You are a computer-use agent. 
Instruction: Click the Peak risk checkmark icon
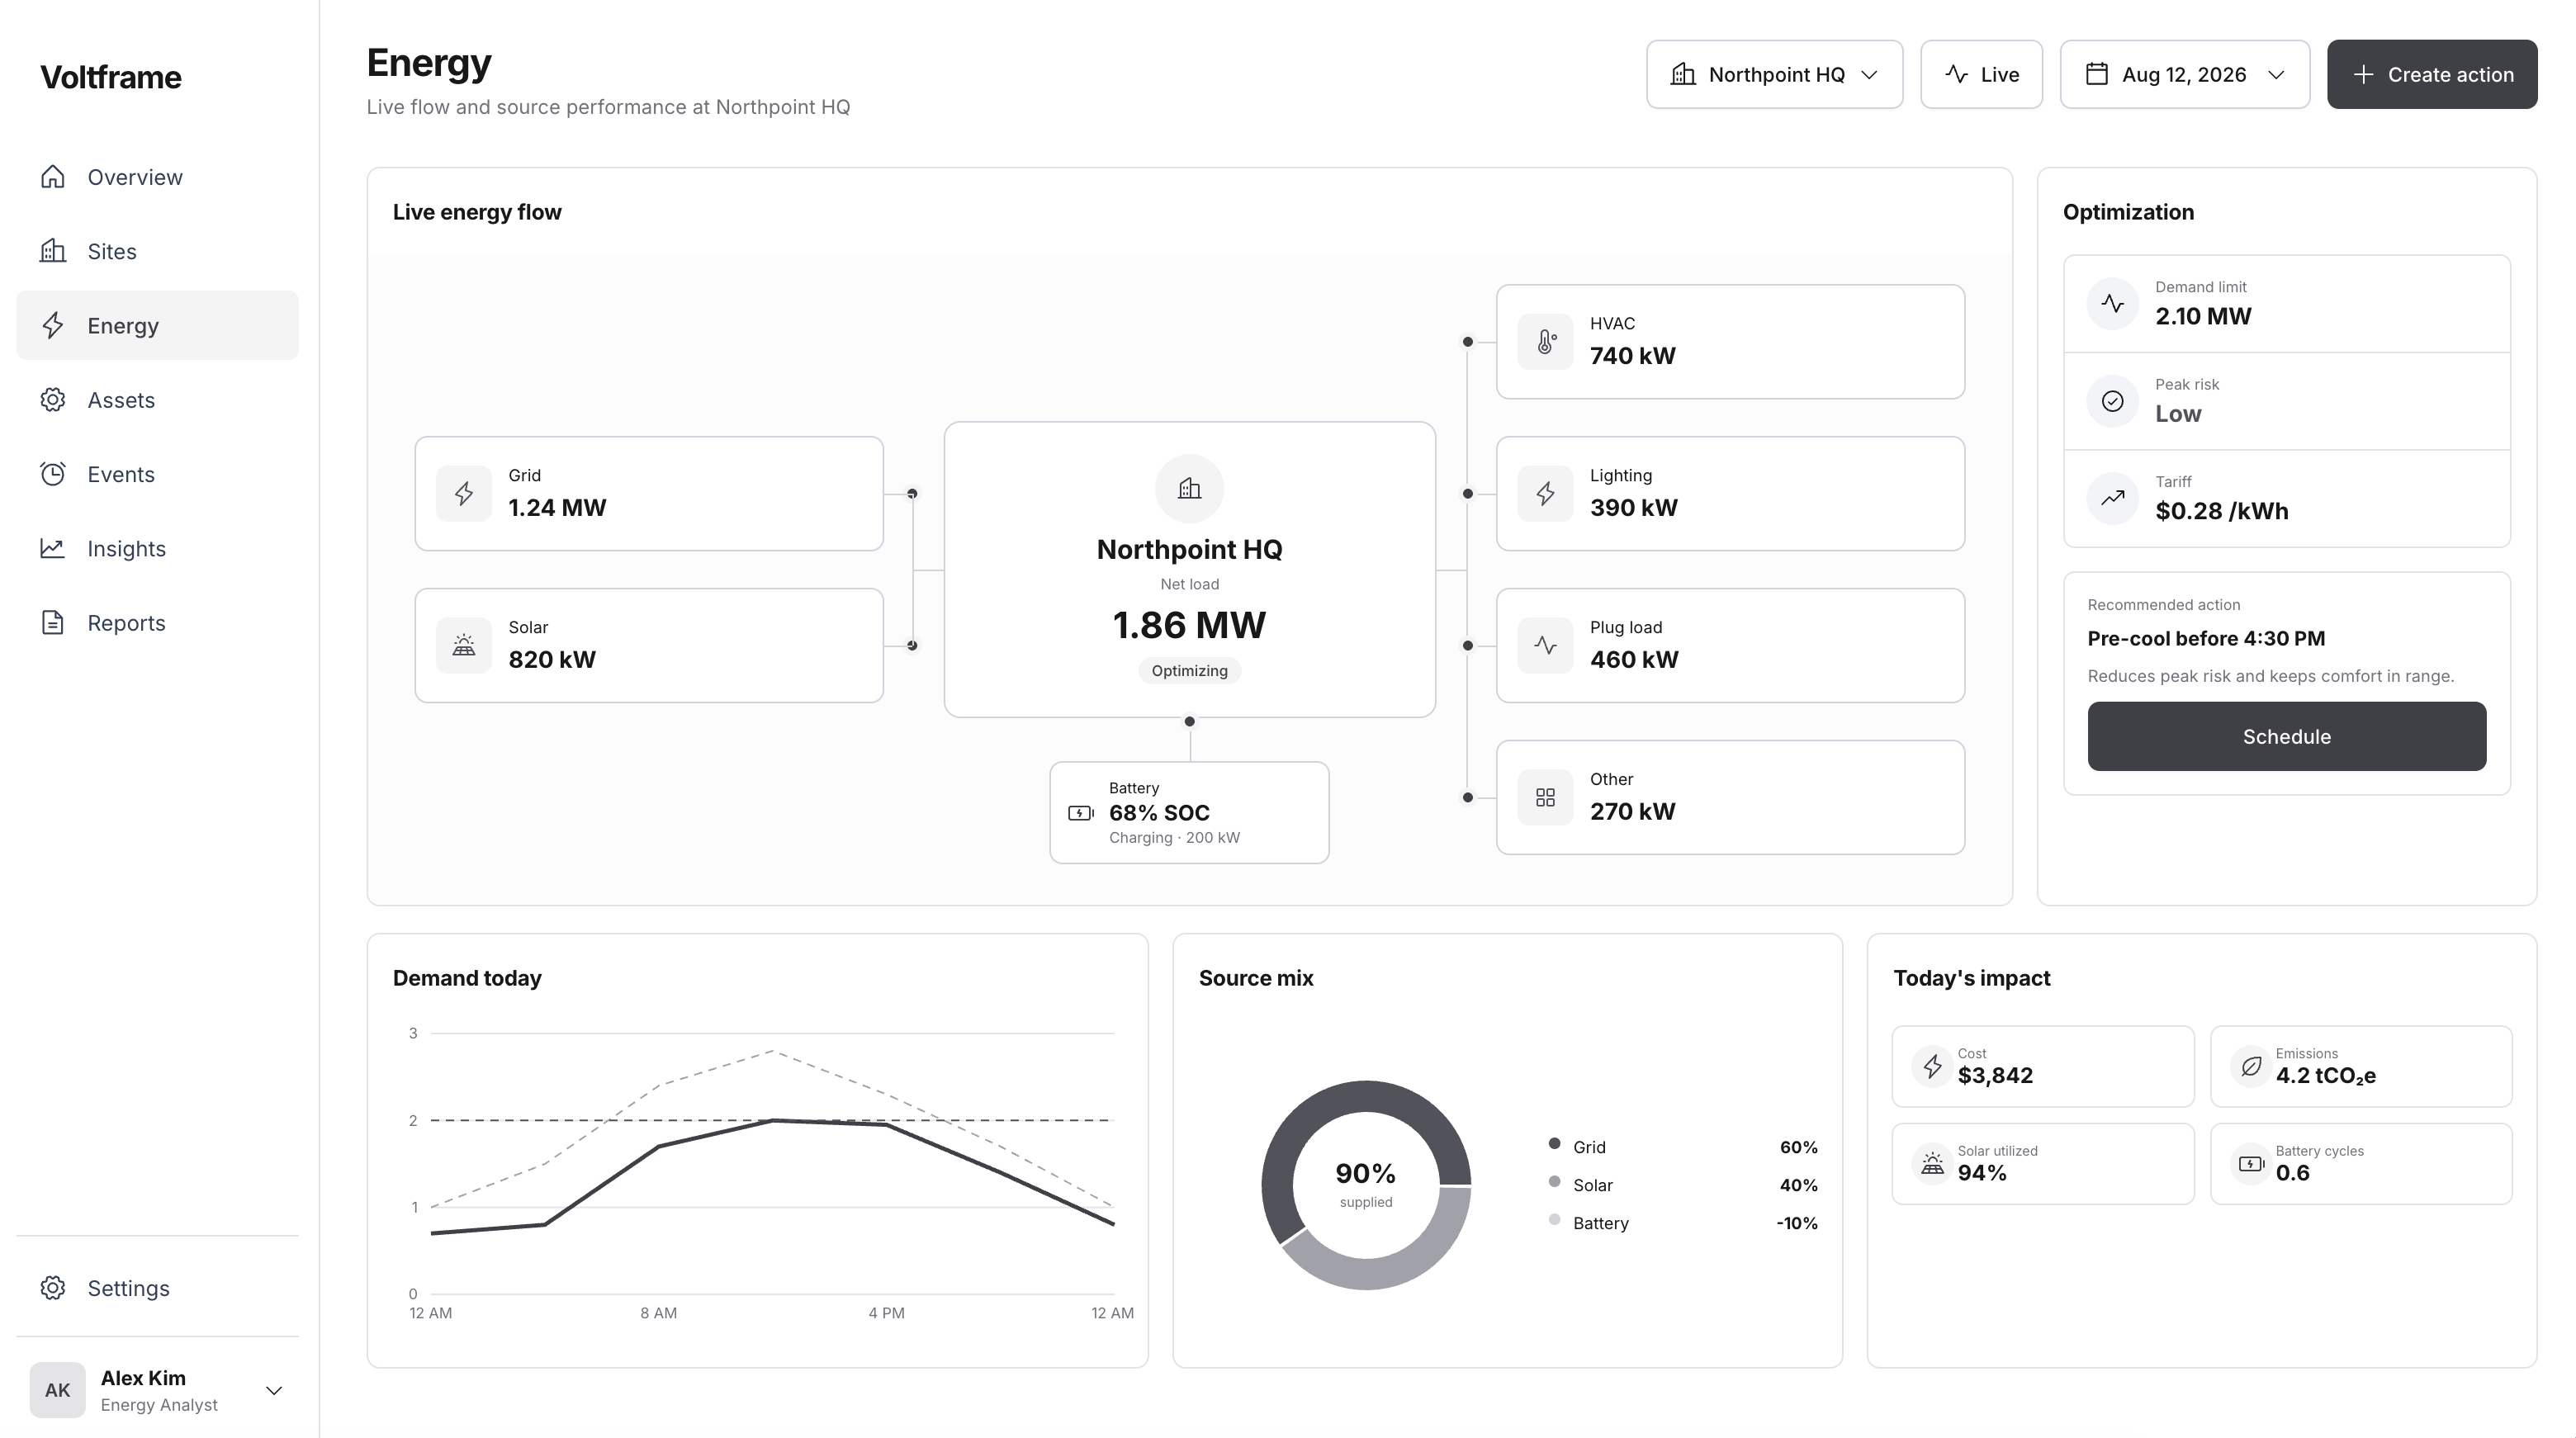(x=2112, y=401)
